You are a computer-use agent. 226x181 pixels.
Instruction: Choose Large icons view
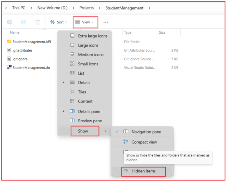click(x=85, y=45)
